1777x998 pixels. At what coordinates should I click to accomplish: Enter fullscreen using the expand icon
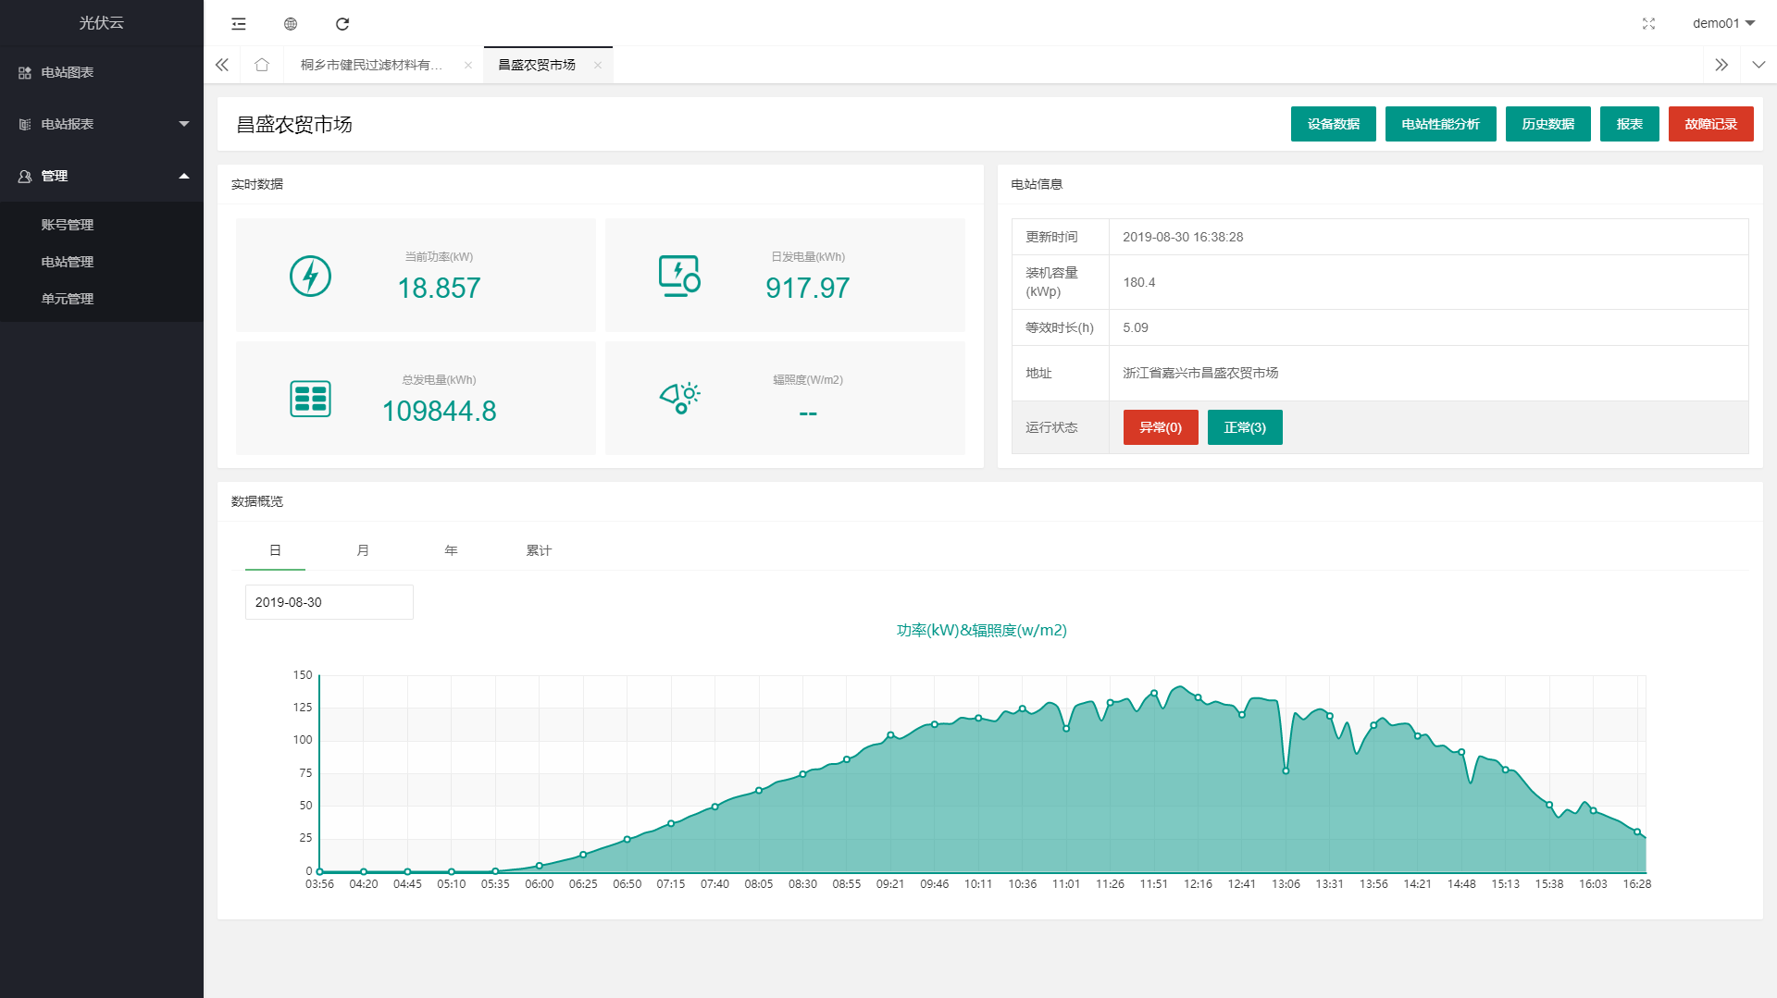tap(1648, 24)
